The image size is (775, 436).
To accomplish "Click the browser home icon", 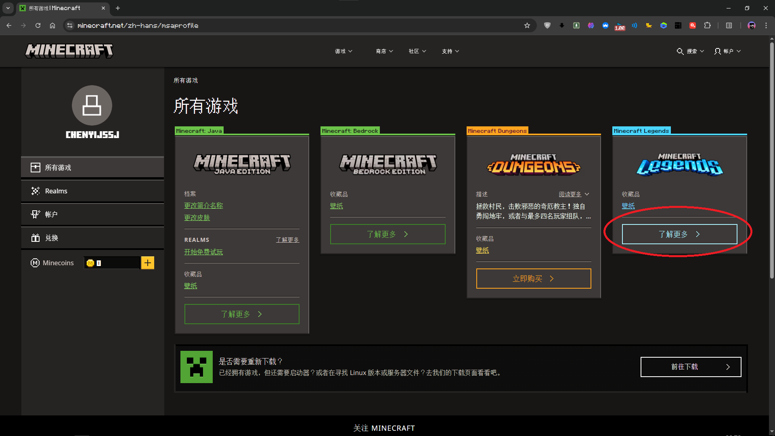I will pos(52,25).
